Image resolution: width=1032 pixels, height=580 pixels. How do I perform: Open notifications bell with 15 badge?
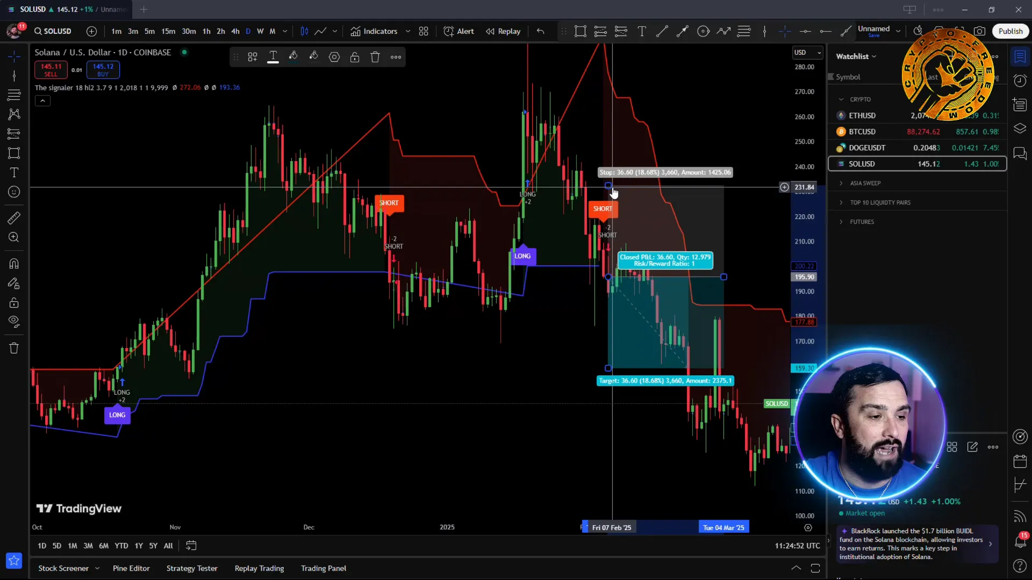click(1020, 541)
